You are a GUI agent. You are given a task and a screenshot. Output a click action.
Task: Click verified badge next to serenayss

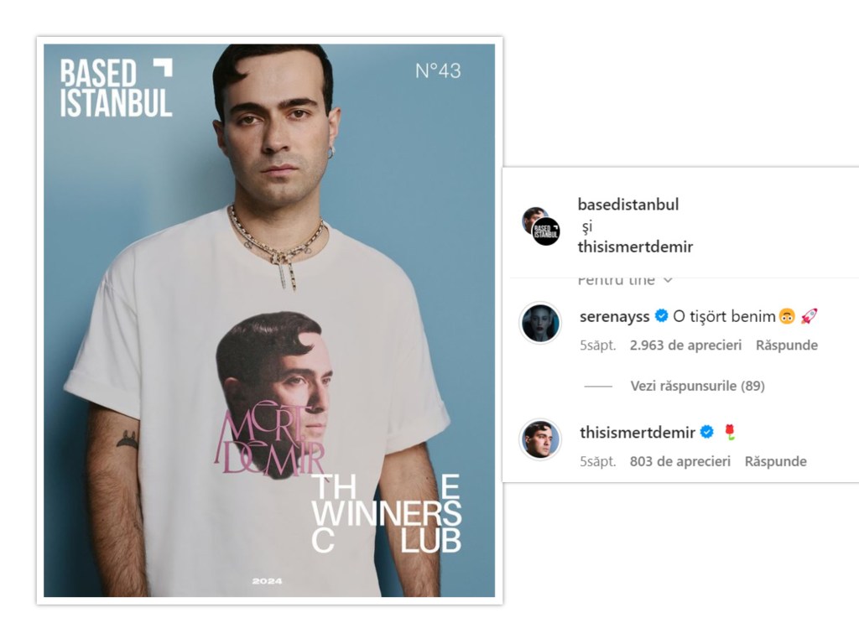point(661,316)
